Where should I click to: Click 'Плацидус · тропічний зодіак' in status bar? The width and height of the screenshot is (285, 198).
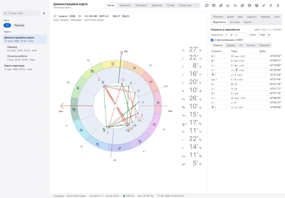(x=69, y=196)
